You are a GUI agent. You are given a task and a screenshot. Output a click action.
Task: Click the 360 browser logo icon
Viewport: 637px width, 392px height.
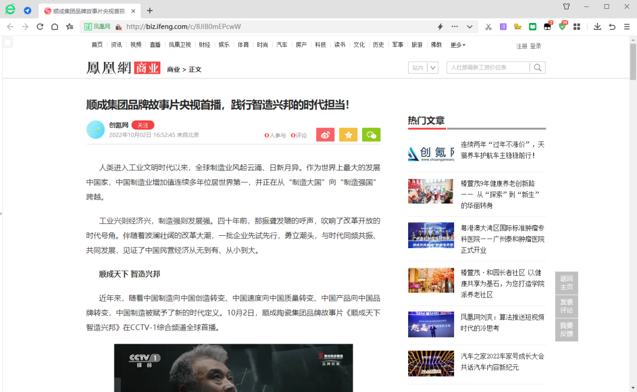coord(10,10)
